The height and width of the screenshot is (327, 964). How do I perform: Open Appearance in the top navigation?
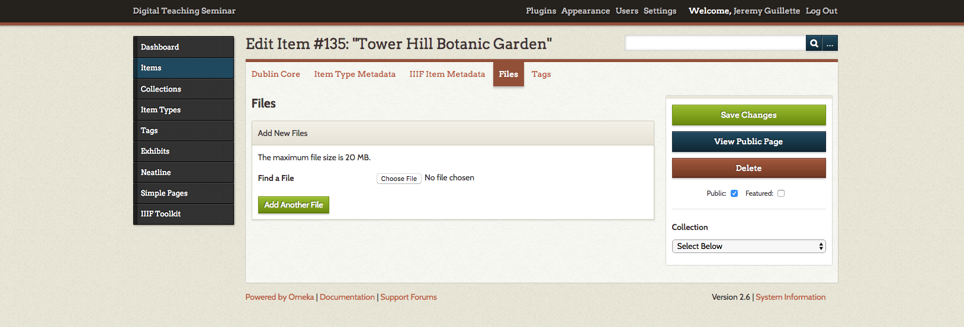(x=586, y=11)
